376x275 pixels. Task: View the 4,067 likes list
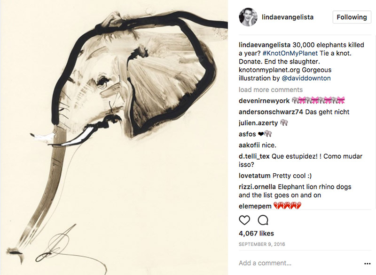tap(256, 233)
